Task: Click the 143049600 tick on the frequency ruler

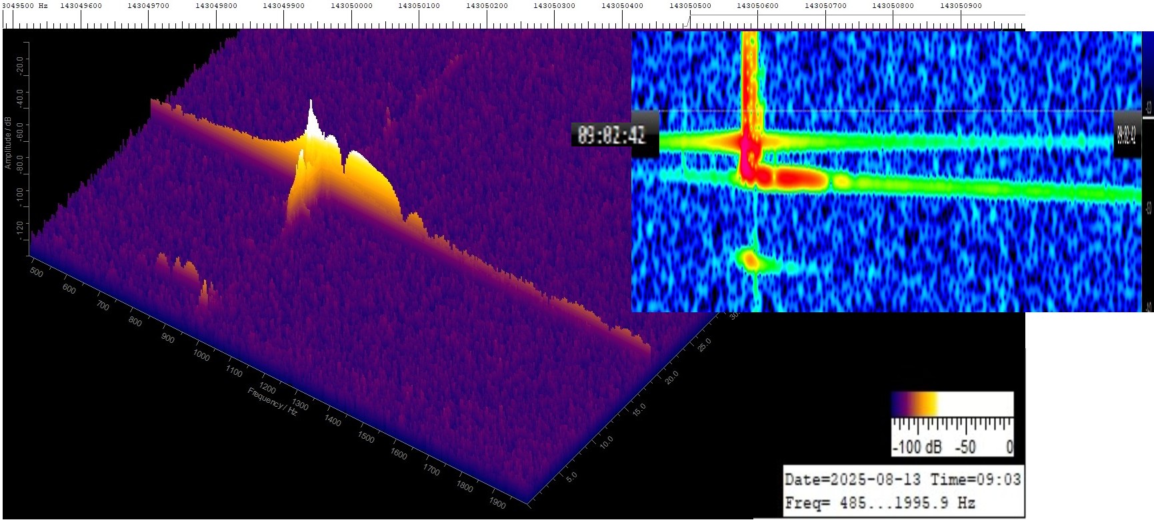Action: click(81, 6)
